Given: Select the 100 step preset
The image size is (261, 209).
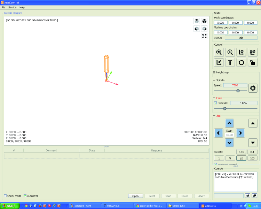Looking at the screenshot, I should tap(252, 158).
